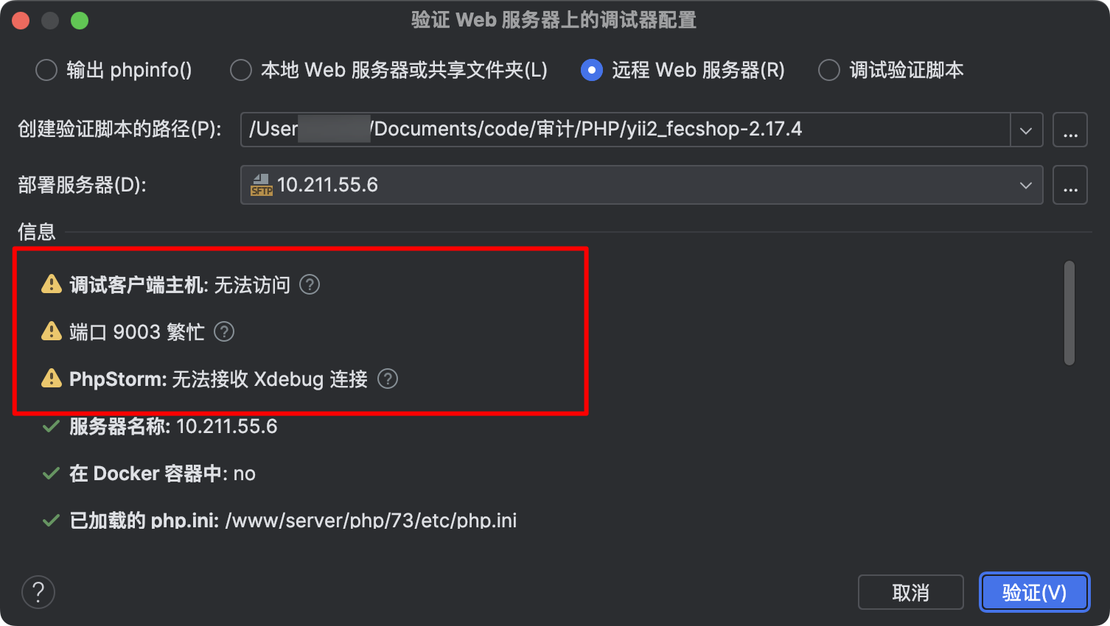Click the SFTP server icon in deployment field
This screenshot has width=1110, height=626.
point(262,185)
